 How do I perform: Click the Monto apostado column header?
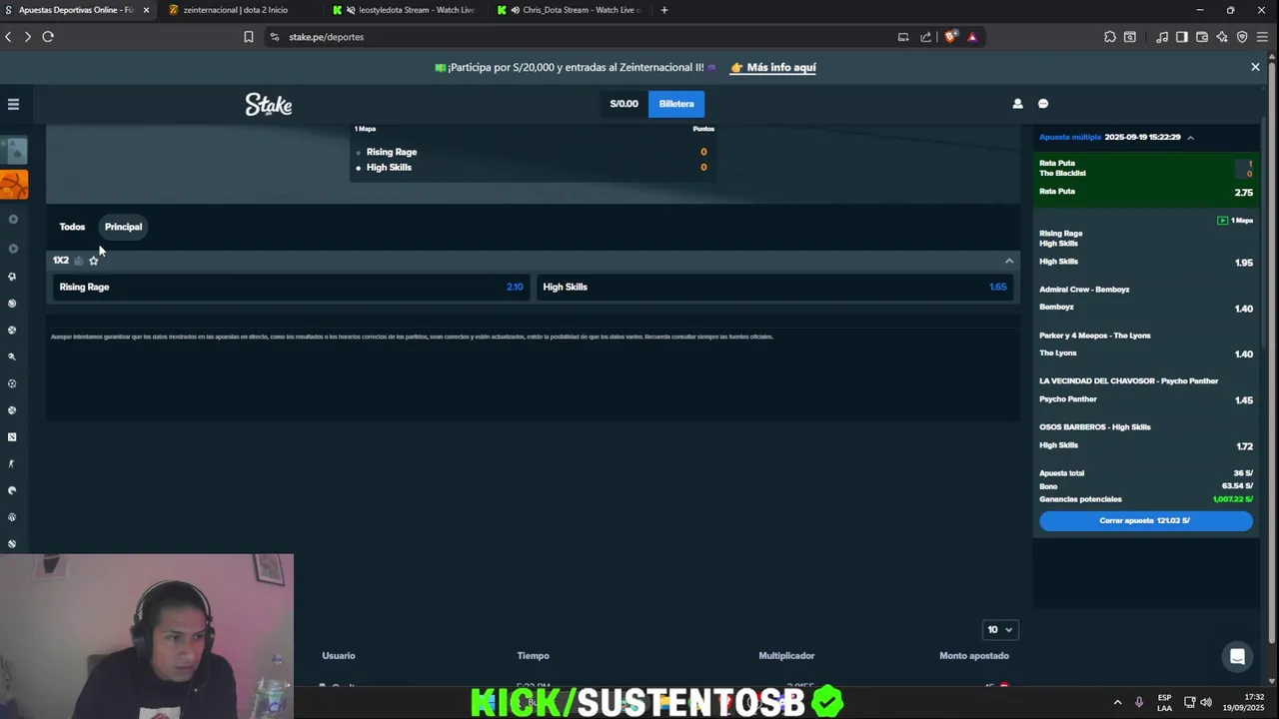[974, 656]
